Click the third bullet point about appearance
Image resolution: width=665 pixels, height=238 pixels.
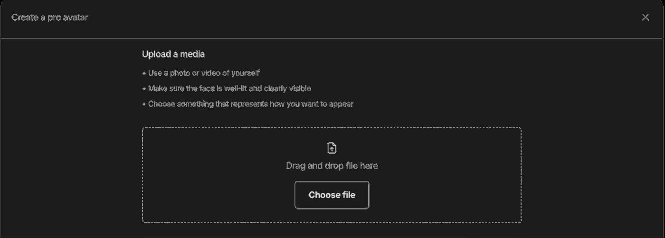[250, 104]
